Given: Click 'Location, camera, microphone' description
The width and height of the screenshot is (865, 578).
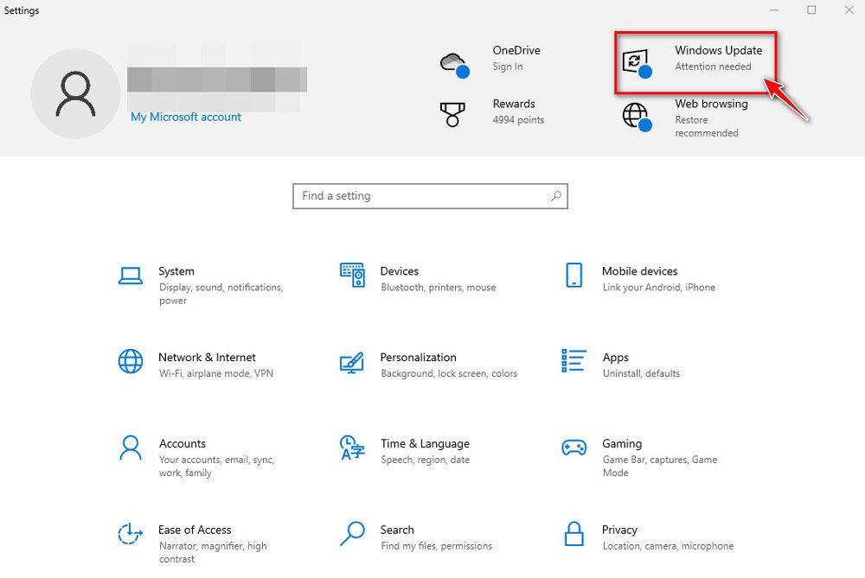Looking at the screenshot, I should [668, 545].
